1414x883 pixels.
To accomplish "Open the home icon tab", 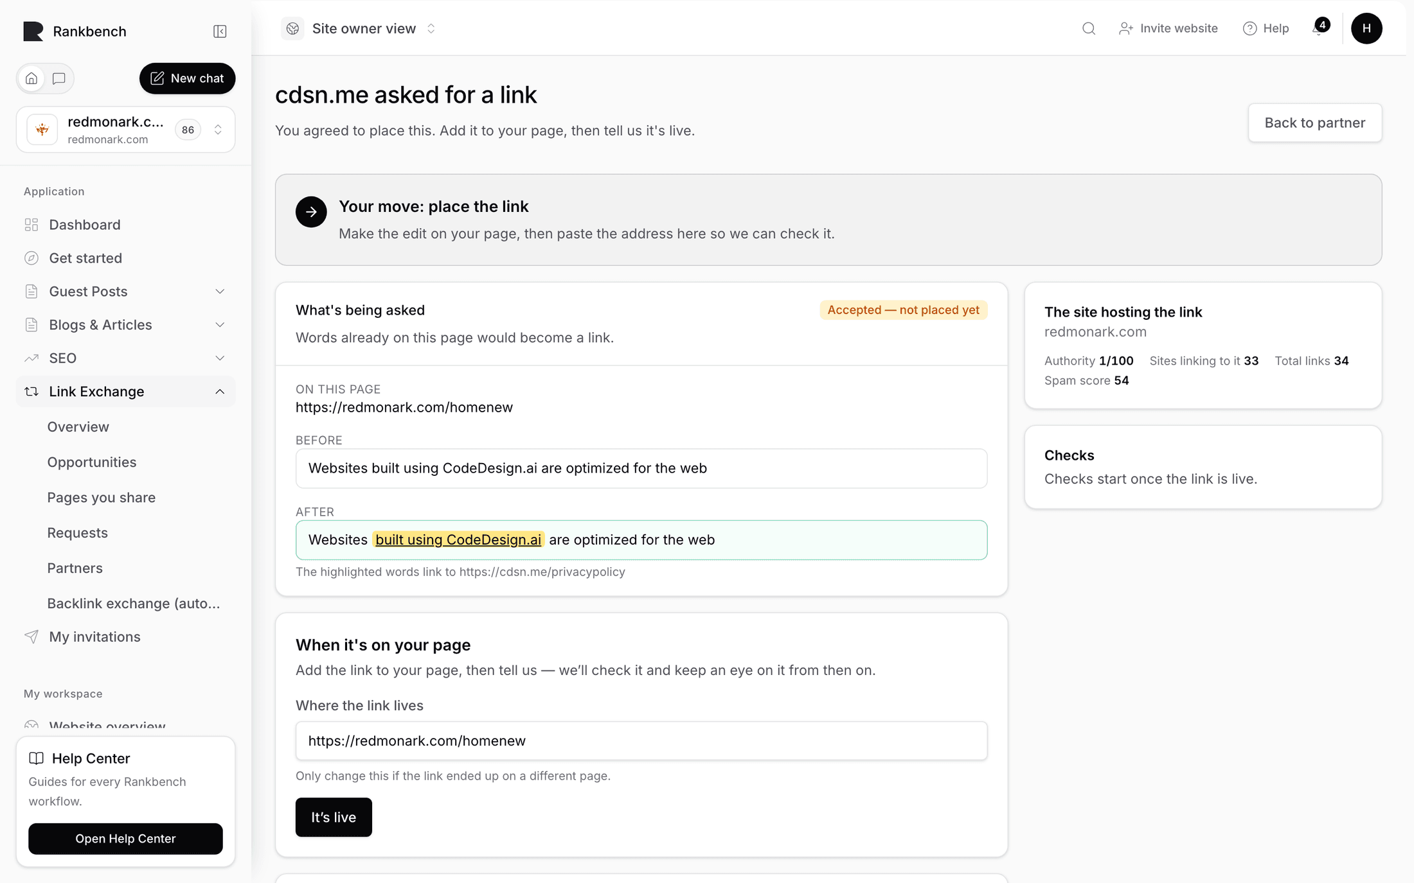I will 31,78.
